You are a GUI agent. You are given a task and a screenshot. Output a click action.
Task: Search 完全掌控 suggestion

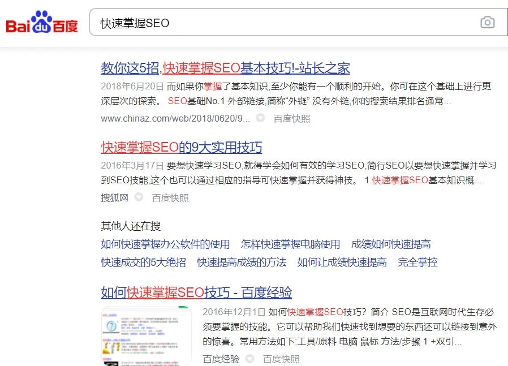417,262
